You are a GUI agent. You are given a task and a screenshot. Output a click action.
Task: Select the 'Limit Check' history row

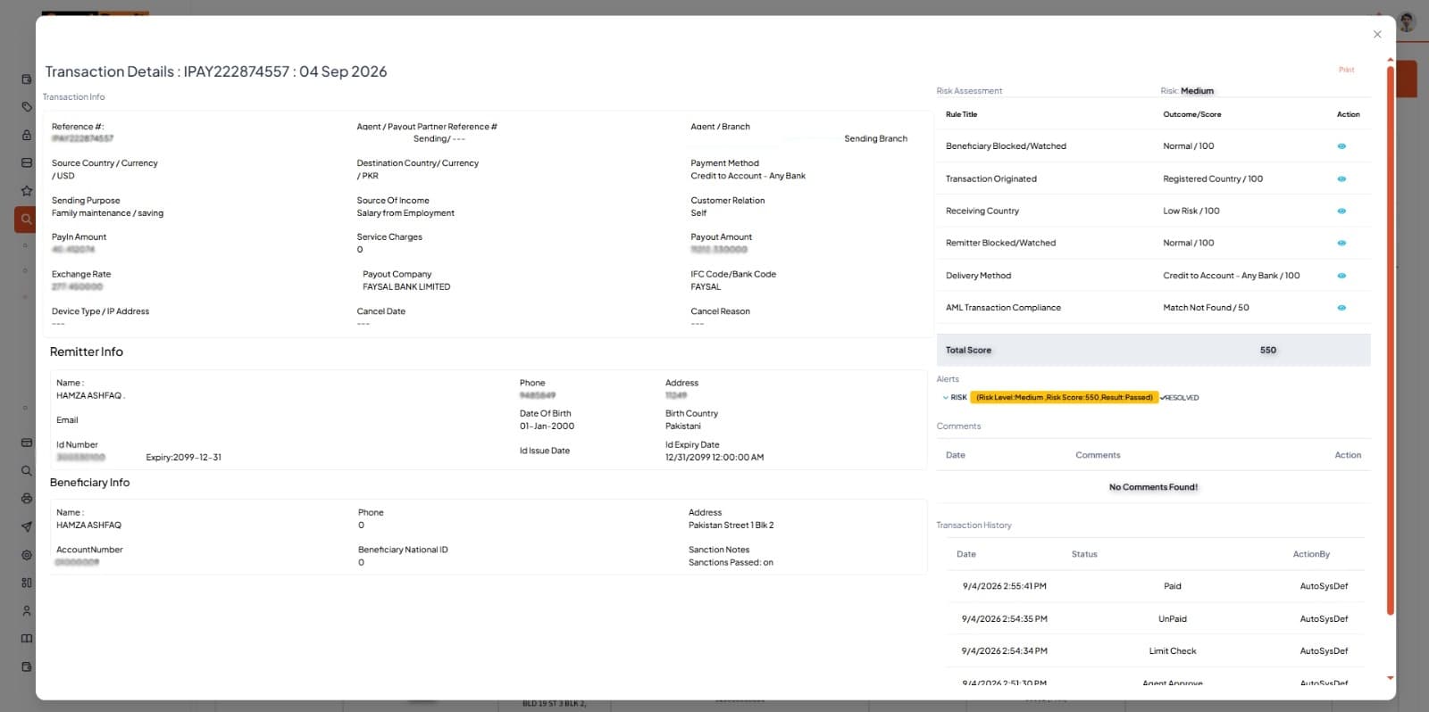(1155, 651)
